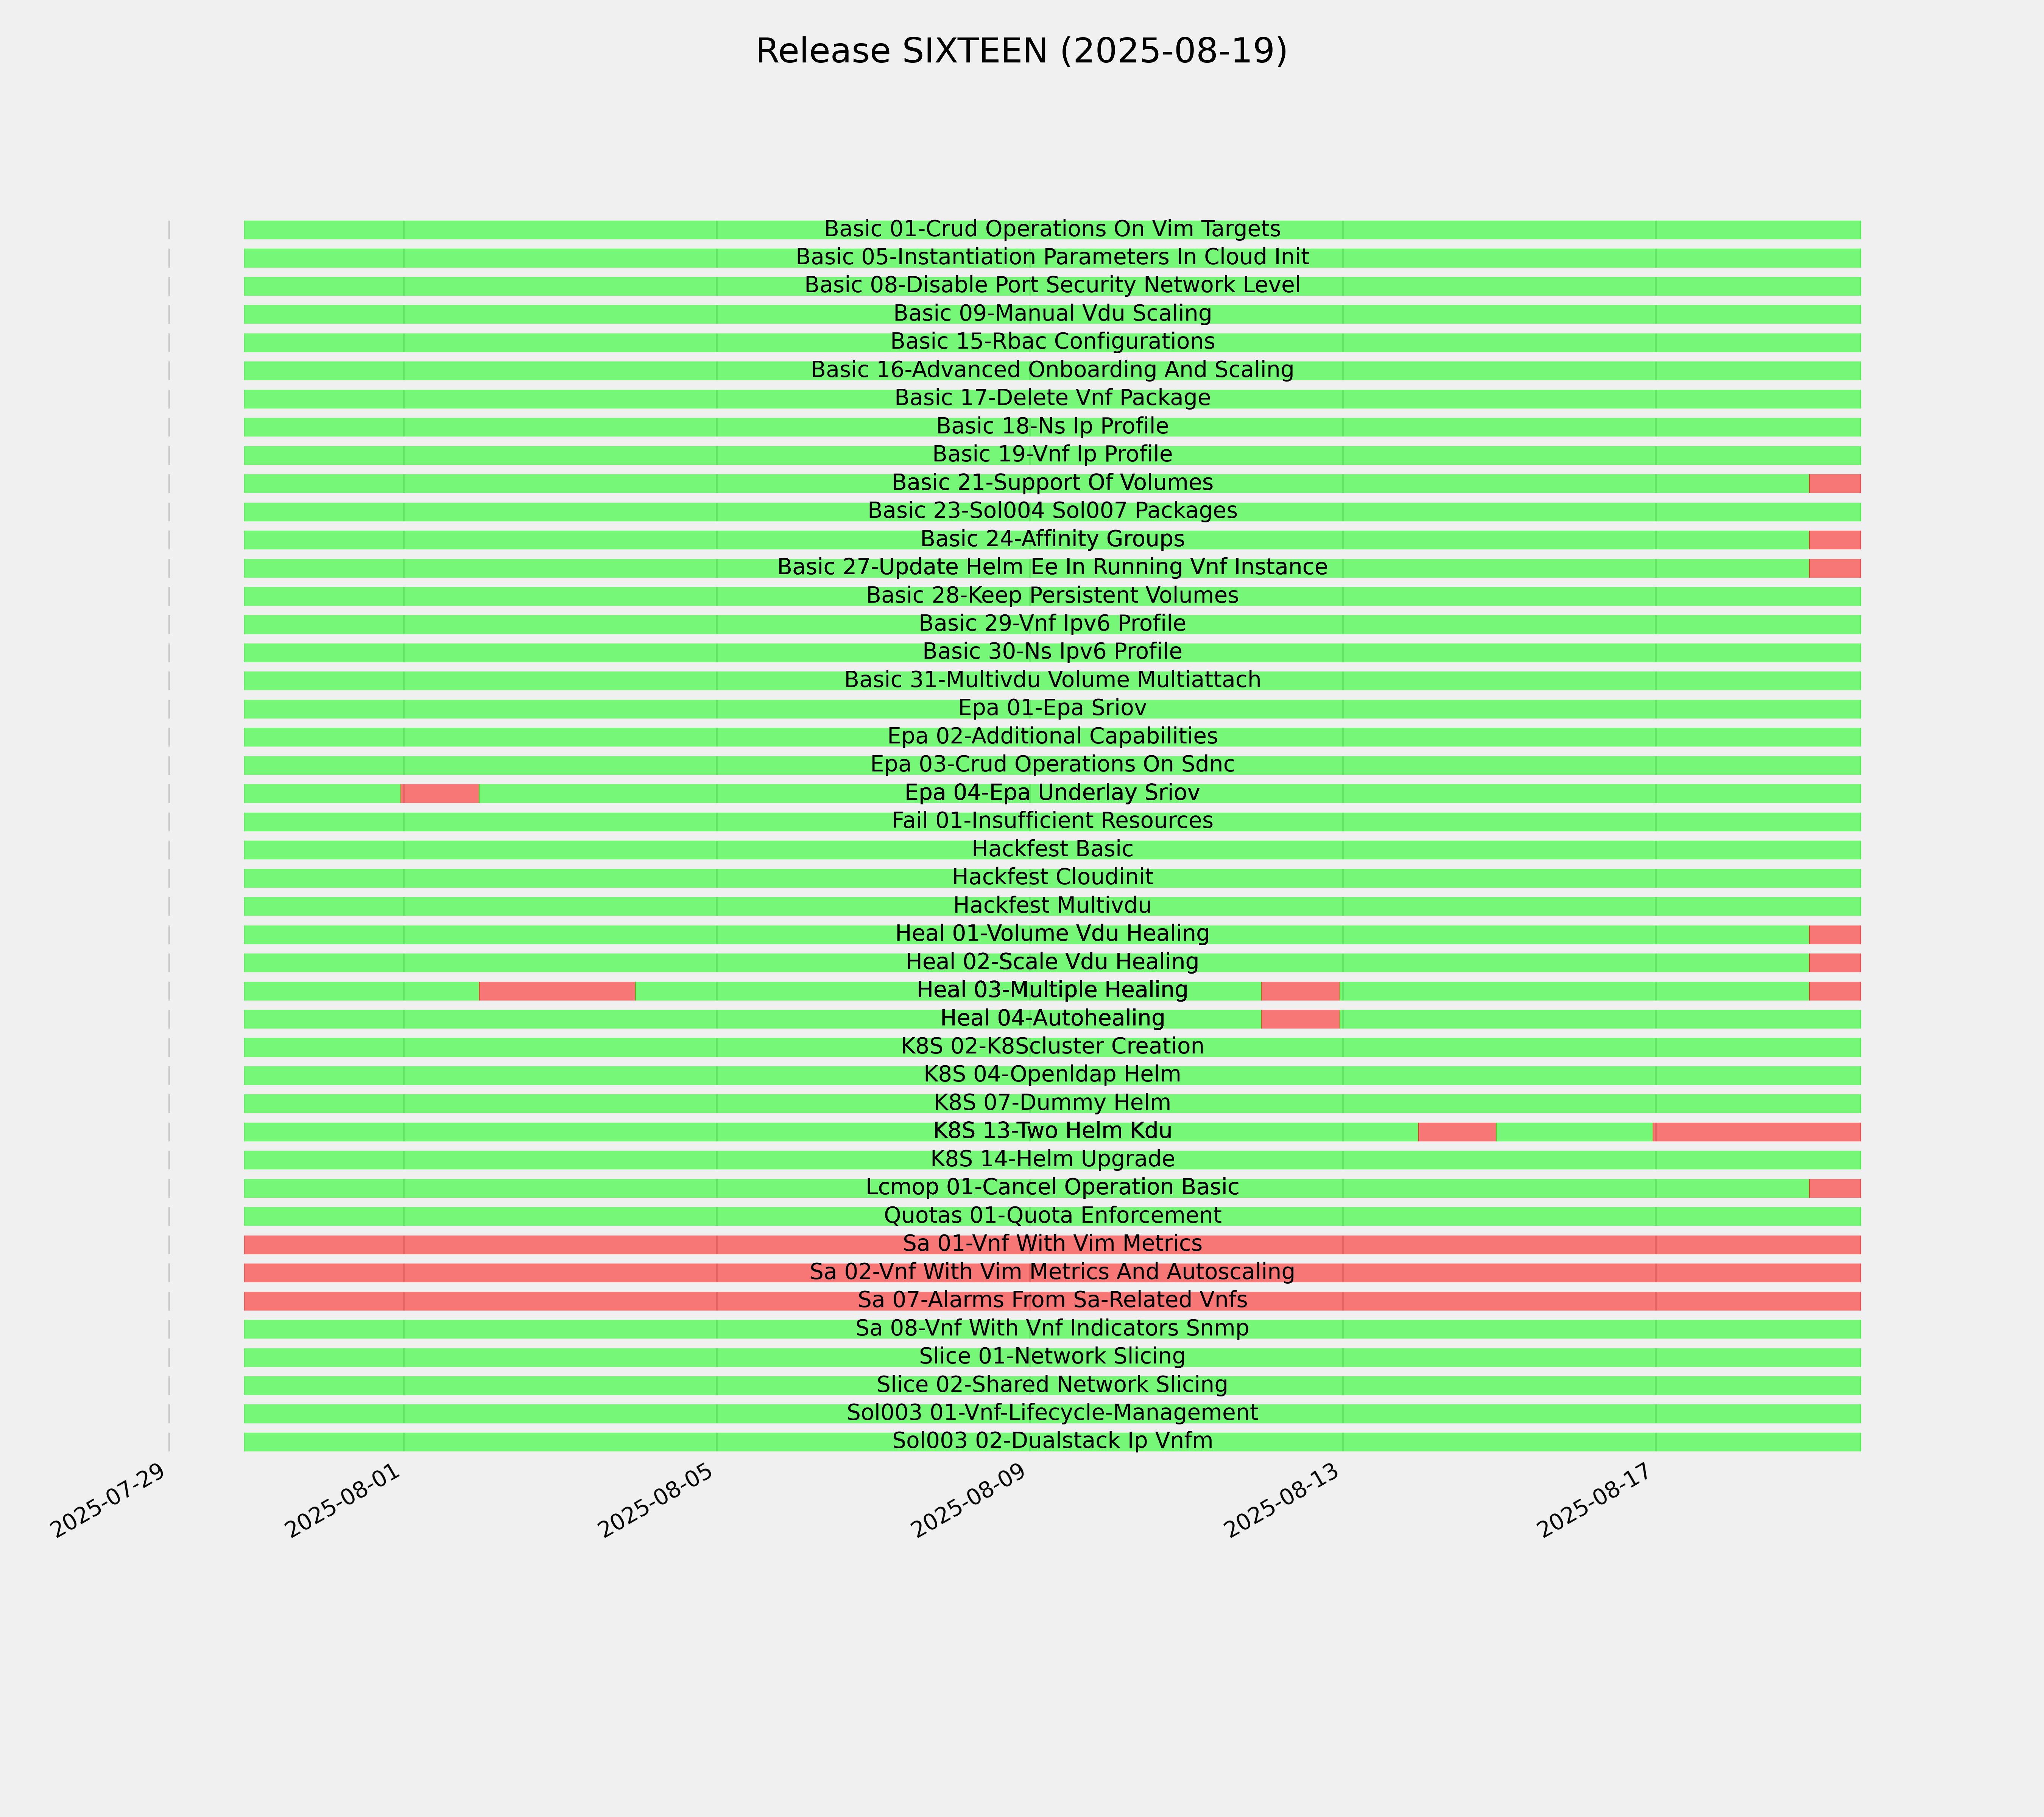Click the red segment on the Heal 04-Autohealing row

[1300, 1019]
